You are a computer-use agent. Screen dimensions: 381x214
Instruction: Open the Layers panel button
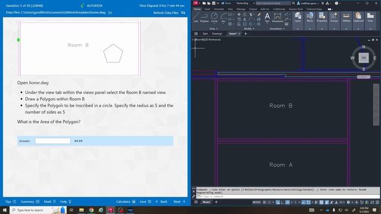(298, 17)
